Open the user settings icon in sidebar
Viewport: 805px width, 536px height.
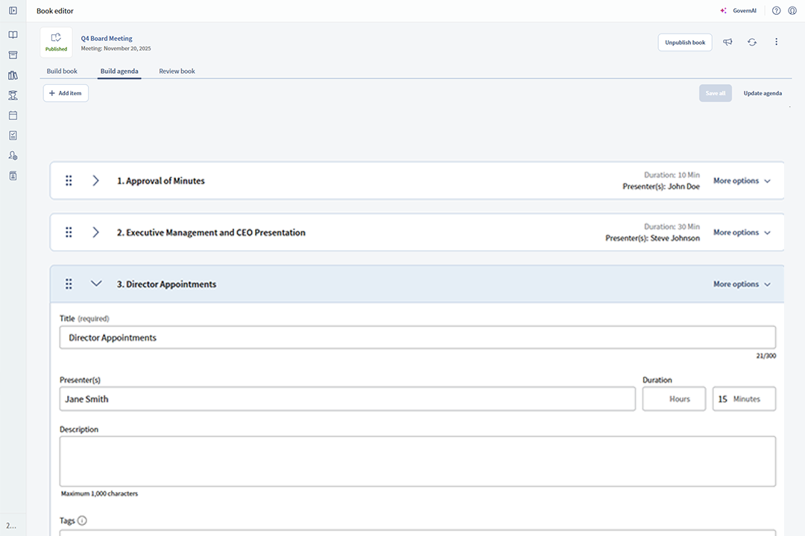(x=13, y=155)
